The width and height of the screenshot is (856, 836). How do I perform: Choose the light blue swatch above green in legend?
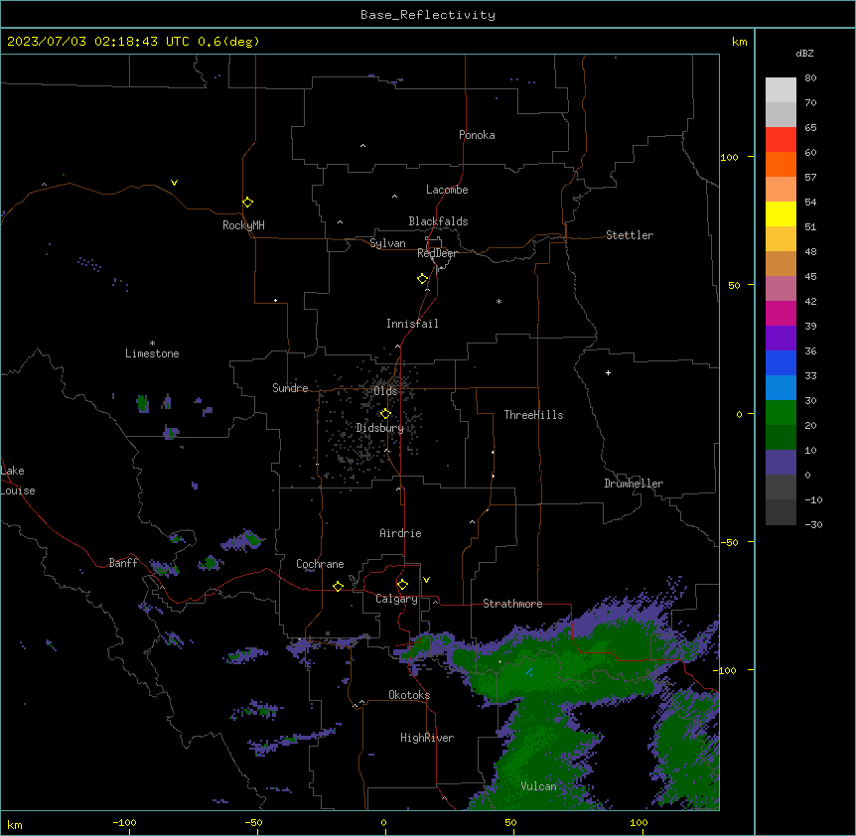[x=781, y=387]
